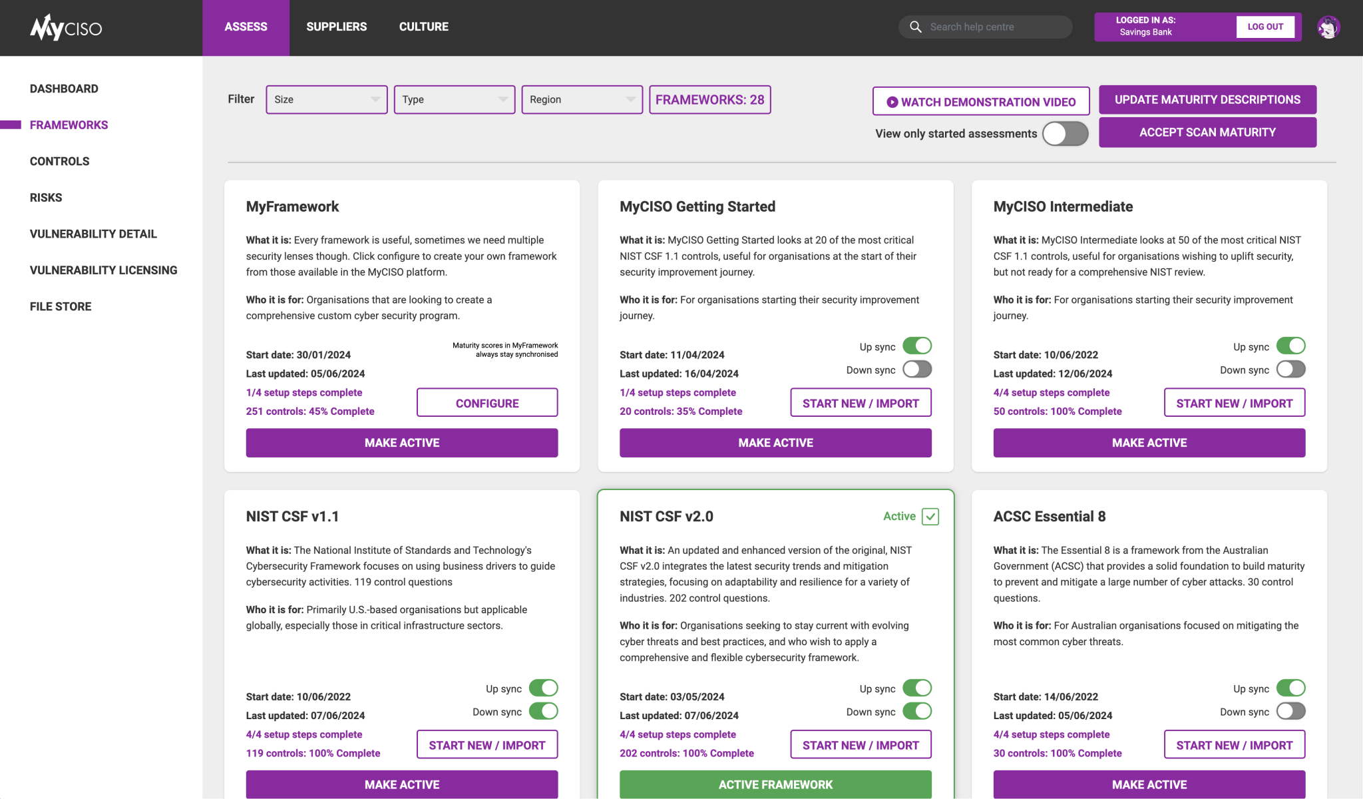Click CONFIGURE on MyFramework card

tap(487, 403)
